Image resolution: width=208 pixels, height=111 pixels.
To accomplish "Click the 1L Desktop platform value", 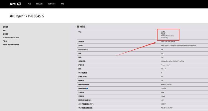I will pyautogui.click(x=165, y=38).
